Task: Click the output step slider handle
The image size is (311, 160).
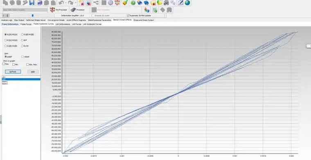Action: click(33, 16)
